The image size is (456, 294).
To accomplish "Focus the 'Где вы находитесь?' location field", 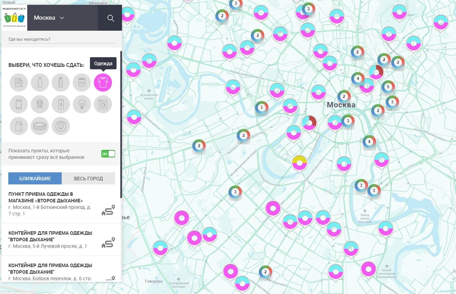I will pyautogui.click(x=62, y=39).
